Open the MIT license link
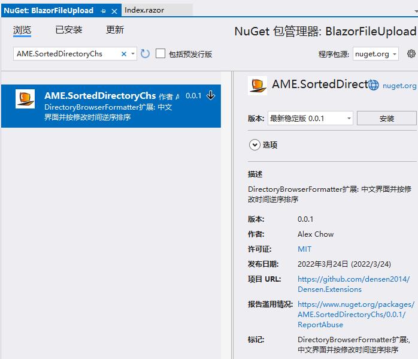418x359 pixels. tap(304, 249)
